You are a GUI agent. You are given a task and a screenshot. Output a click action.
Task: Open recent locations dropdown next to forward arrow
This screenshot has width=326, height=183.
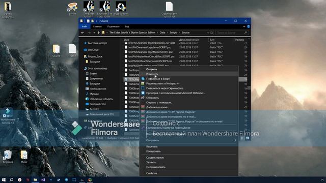click(94, 33)
